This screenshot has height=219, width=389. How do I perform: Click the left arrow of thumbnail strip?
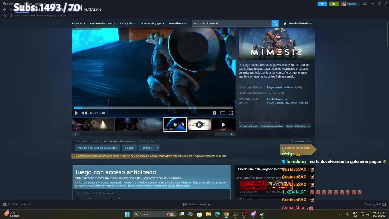[75, 134]
